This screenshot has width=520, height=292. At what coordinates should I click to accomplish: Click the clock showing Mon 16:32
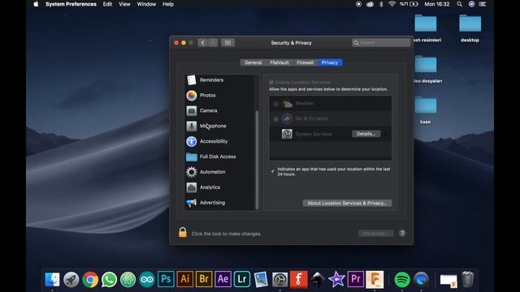pyautogui.click(x=437, y=4)
